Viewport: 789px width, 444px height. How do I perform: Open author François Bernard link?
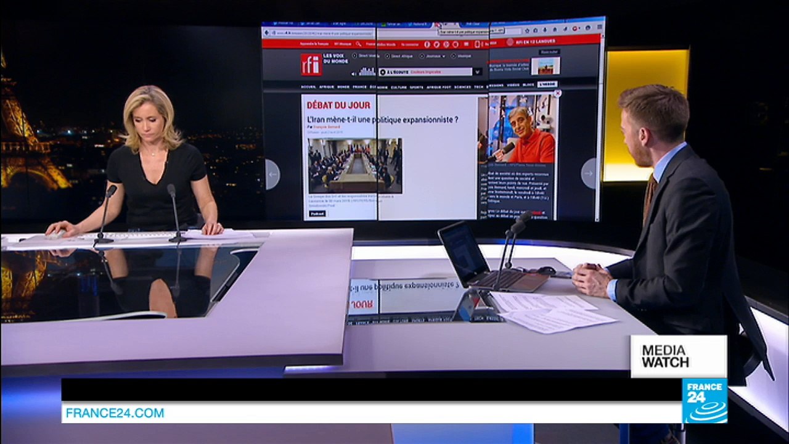[x=327, y=127]
